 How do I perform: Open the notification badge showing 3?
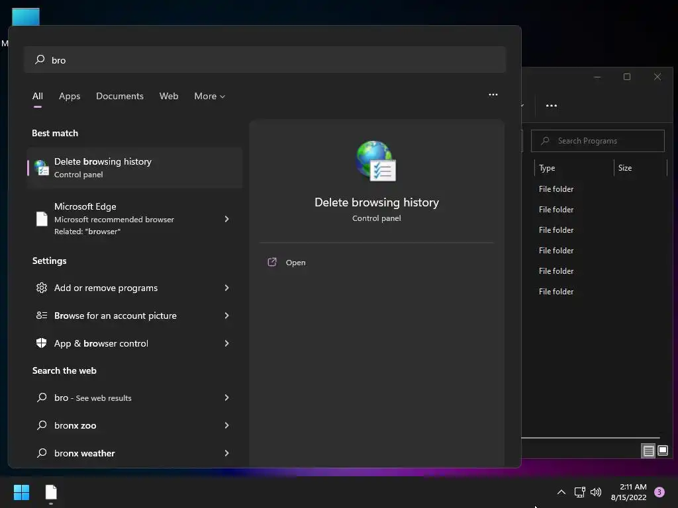[659, 492]
